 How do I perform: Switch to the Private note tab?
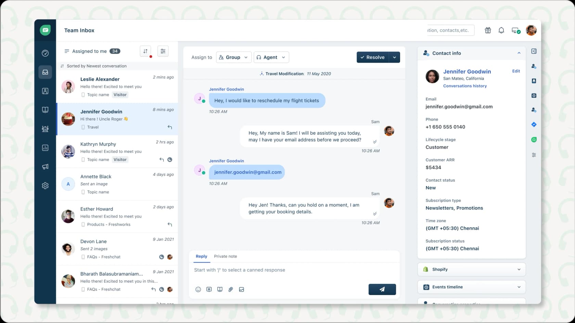[226, 256]
